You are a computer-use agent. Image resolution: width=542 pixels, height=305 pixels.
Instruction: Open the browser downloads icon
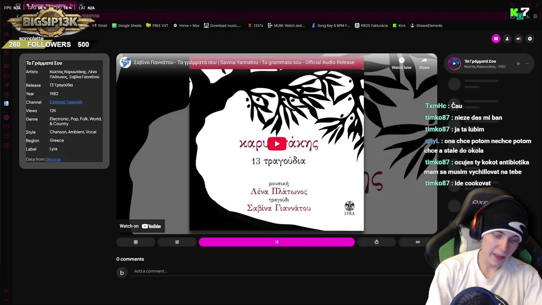click(527, 16)
